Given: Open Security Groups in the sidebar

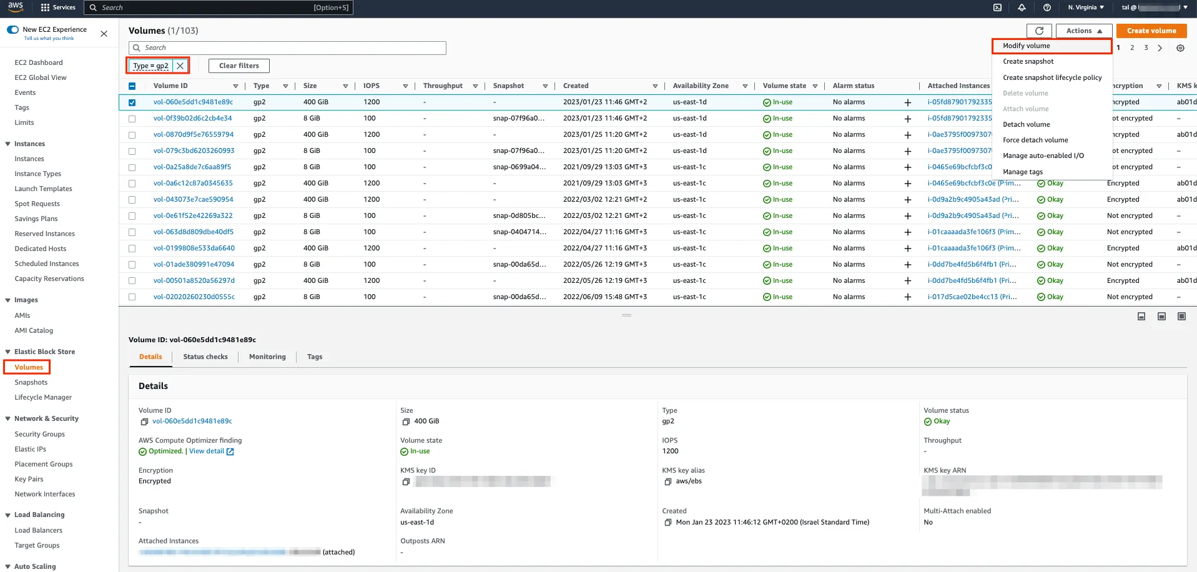Looking at the screenshot, I should point(40,435).
